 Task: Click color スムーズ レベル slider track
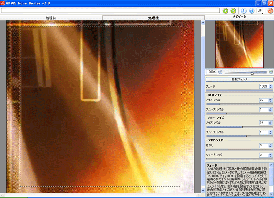pos(239,136)
